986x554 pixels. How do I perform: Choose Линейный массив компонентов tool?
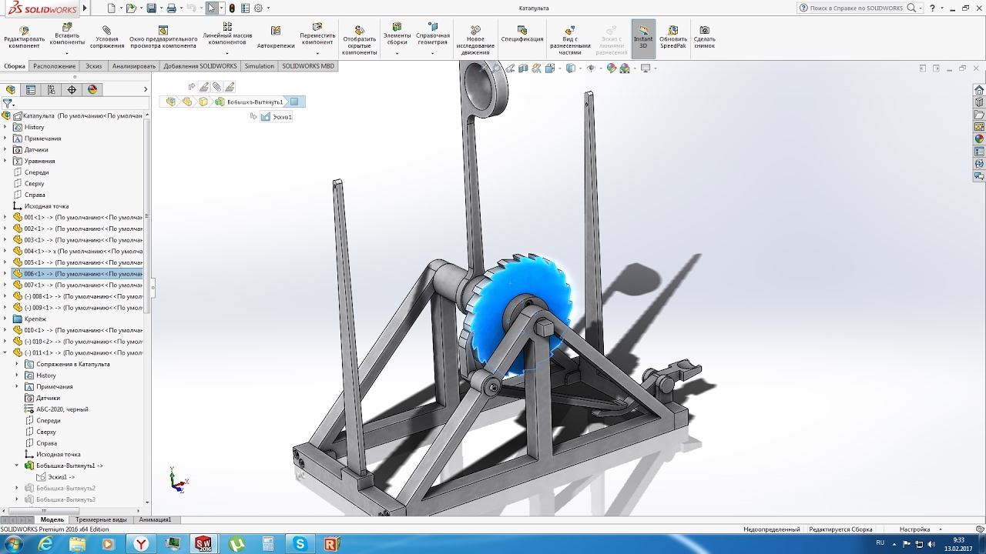click(x=227, y=34)
